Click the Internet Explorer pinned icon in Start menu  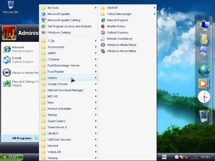point(7,49)
